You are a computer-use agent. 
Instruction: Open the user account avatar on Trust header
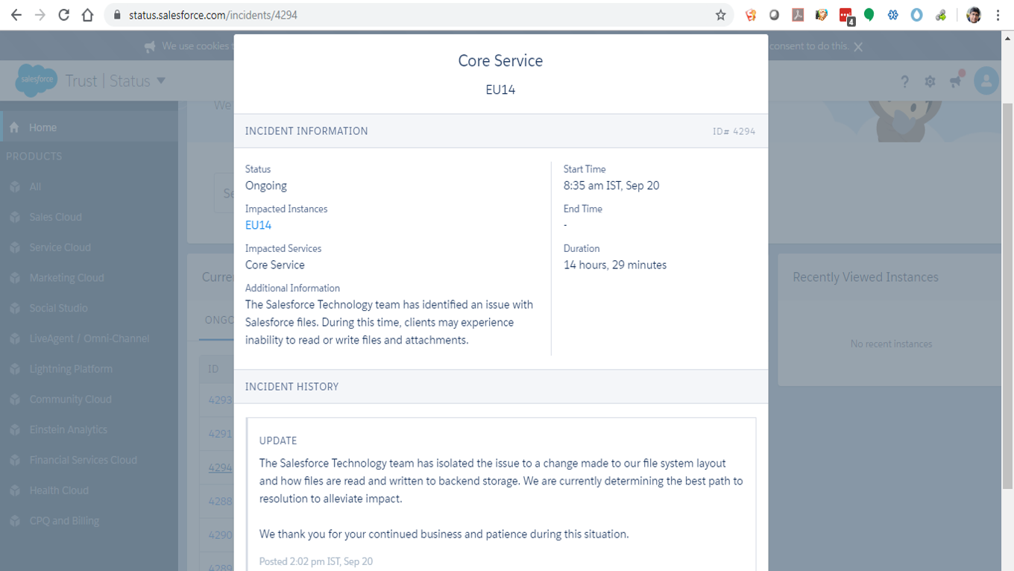pyautogui.click(x=986, y=81)
